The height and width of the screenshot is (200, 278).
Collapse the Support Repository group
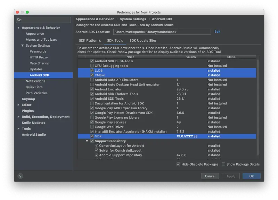tap(87, 141)
